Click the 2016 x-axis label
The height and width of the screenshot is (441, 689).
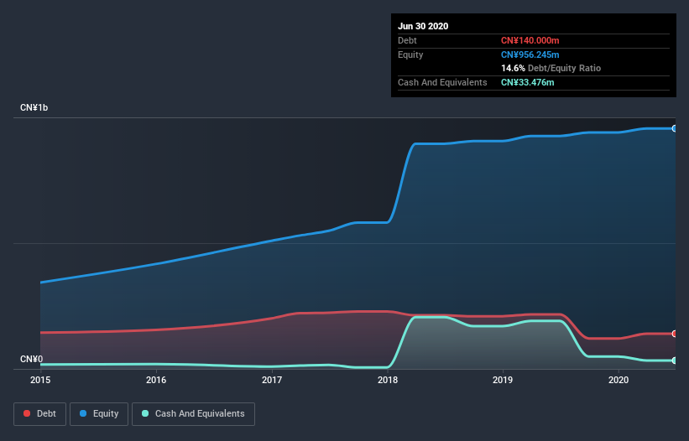pyautogui.click(x=156, y=380)
